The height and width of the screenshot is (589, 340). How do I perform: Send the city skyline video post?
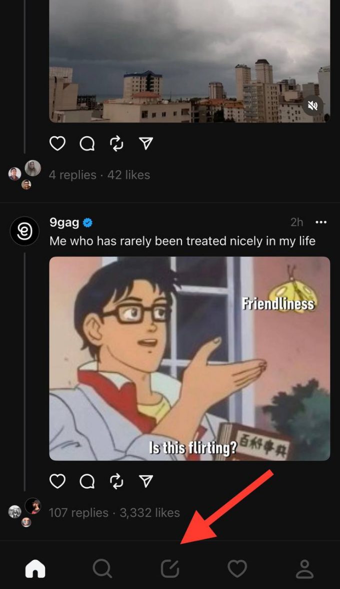coord(145,144)
